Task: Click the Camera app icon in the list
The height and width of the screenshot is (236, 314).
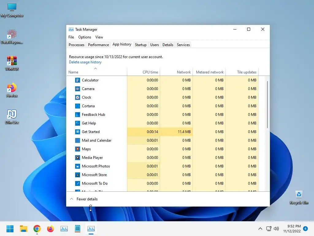Action: (x=78, y=89)
